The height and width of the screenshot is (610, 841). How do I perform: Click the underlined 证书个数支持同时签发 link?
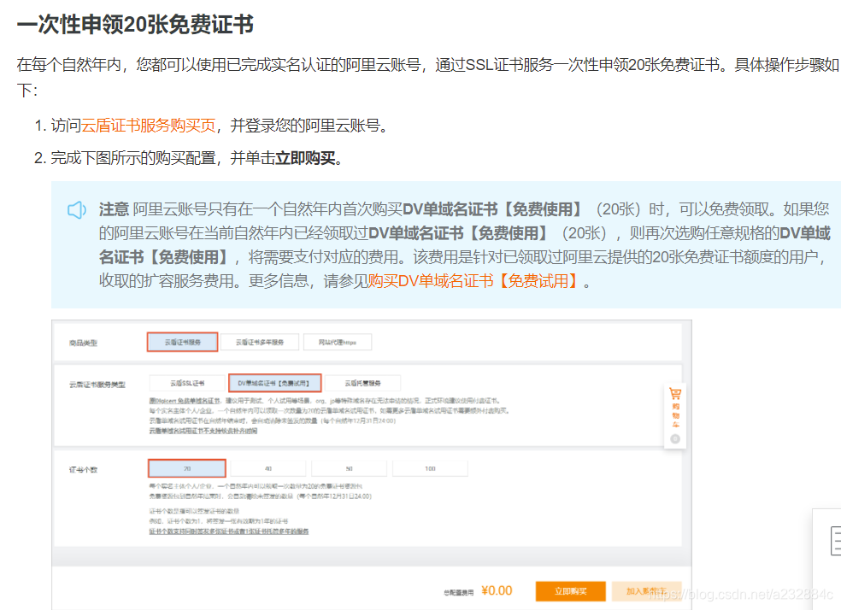pyautogui.click(x=229, y=531)
